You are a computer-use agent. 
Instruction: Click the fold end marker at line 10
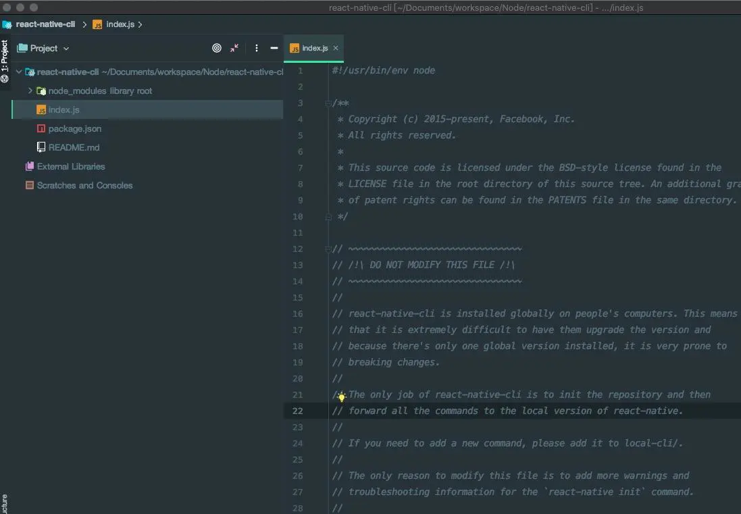coord(328,217)
